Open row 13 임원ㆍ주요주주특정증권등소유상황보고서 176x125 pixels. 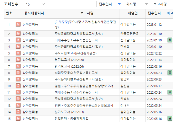tap(84, 105)
